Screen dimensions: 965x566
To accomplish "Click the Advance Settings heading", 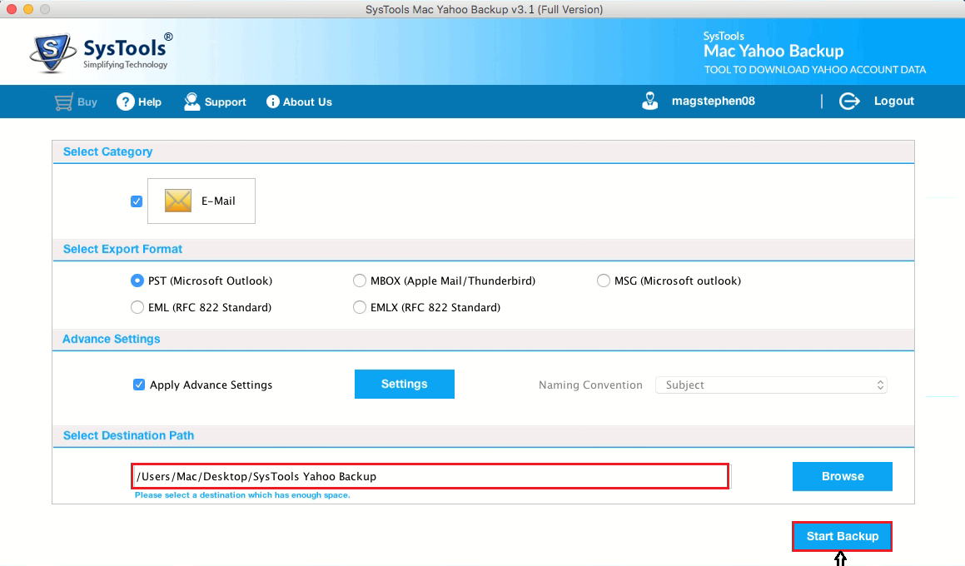I will (x=112, y=339).
